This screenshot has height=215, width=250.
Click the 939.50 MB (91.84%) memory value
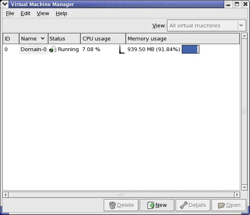pos(154,49)
